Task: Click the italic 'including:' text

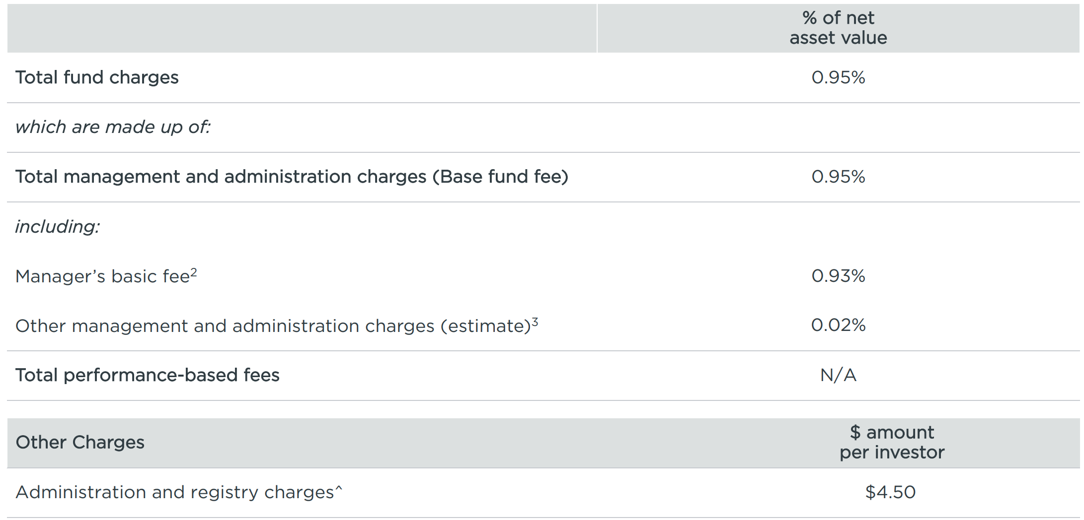Action: (57, 227)
